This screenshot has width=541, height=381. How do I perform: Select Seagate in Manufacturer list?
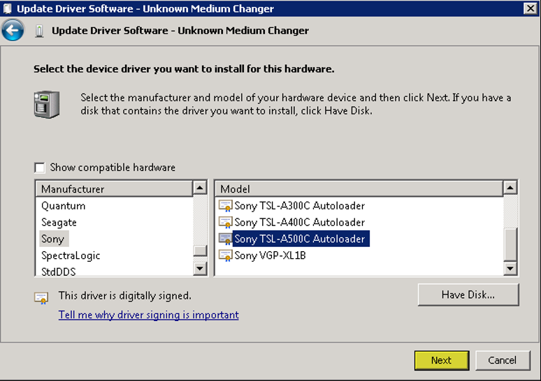tap(59, 222)
